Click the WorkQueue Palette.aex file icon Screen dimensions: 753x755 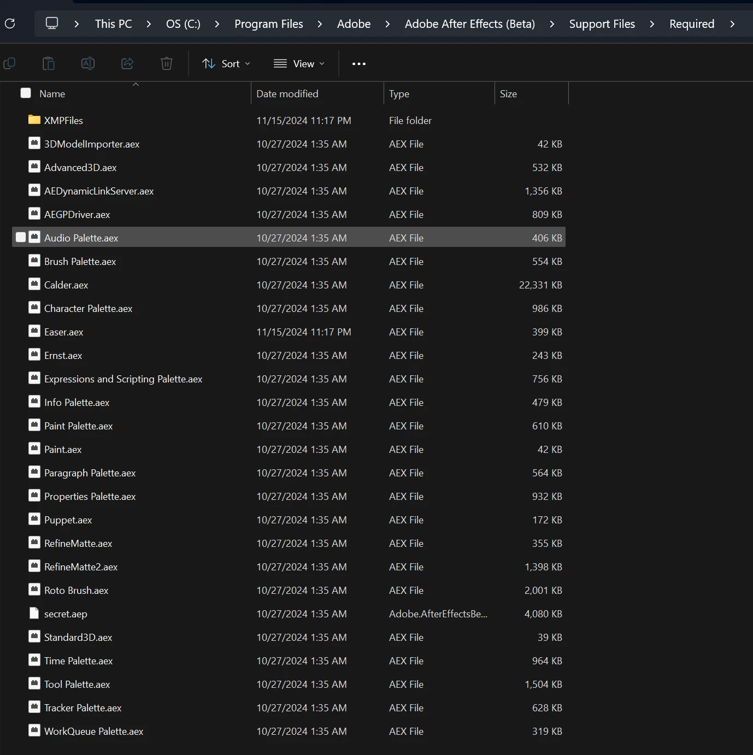point(34,730)
